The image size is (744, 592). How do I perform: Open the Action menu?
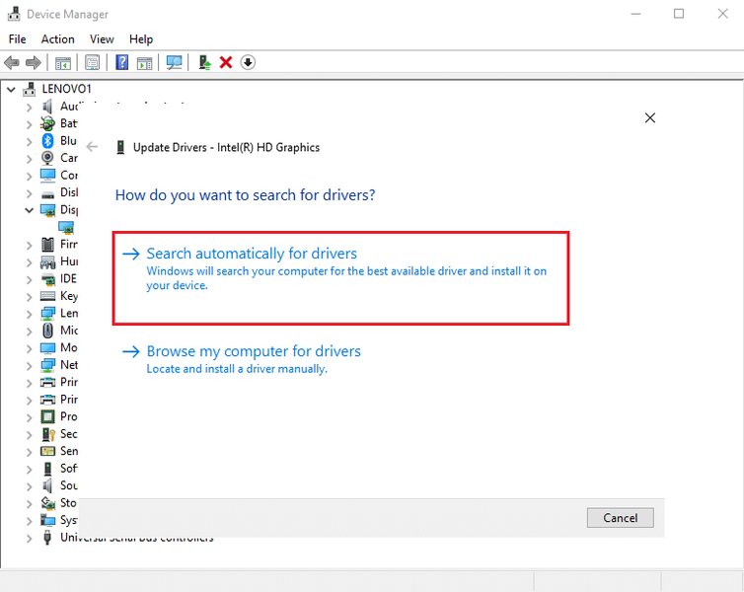tap(57, 39)
